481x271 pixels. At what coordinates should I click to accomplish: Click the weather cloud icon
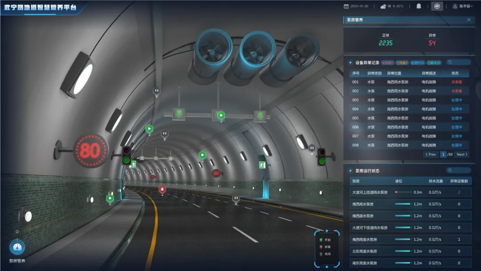(383, 6)
